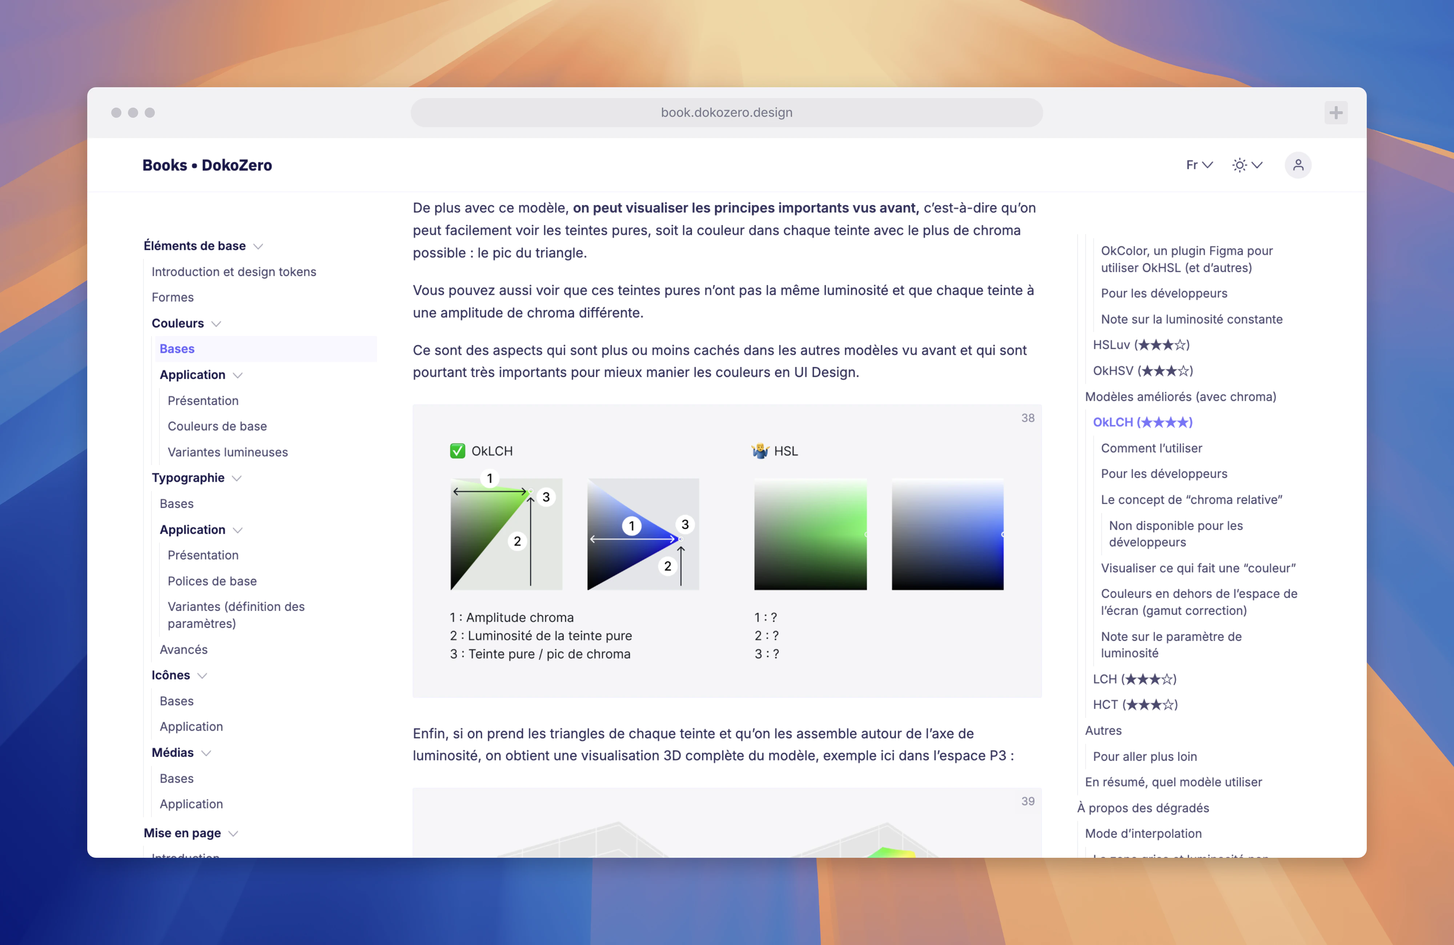The width and height of the screenshot is (1454, 945).
Task: Jump to À propos des dégradés
Action: [x=1143, y=808]
